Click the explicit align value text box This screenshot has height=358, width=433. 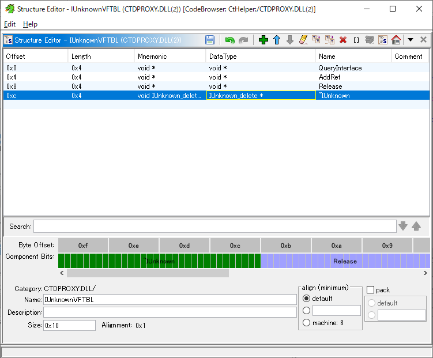tap(337, 311)
